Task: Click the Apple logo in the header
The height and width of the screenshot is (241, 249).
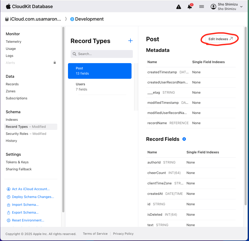Action: pyautogui.click(x=8, y=6)
